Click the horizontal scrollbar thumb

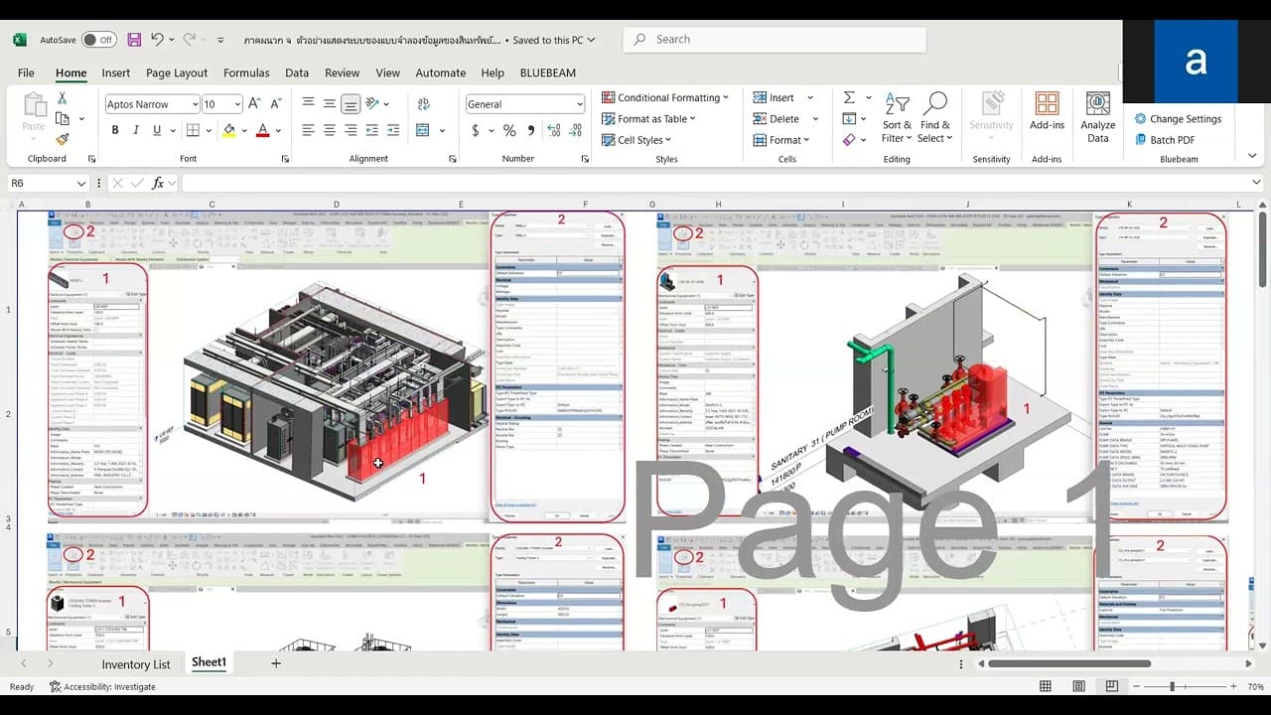[1069, 663]
